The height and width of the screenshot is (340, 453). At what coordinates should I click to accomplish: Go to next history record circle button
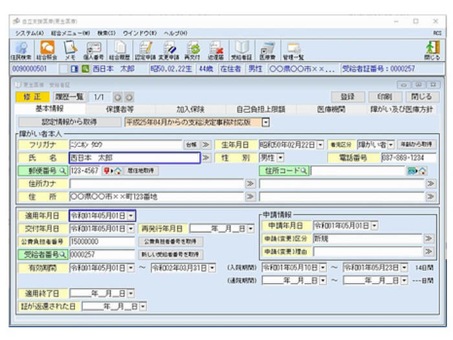click(129, 97)
